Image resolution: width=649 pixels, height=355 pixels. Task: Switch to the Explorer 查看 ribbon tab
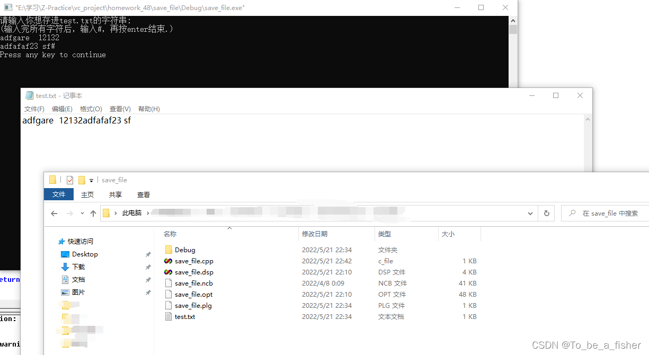coord(144,194)
